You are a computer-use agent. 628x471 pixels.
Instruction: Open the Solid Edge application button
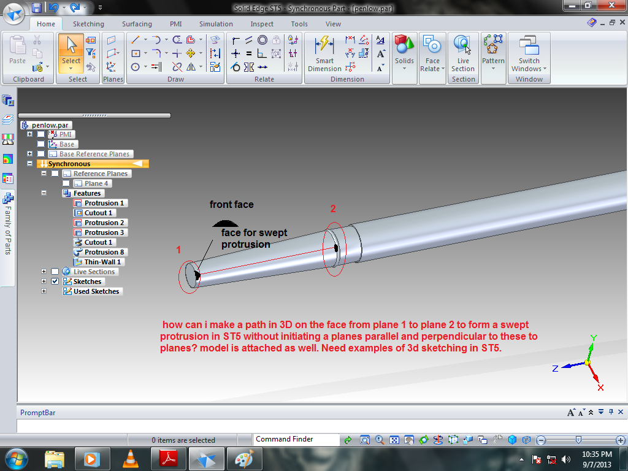pyautogui.click(x=14, y=13)
